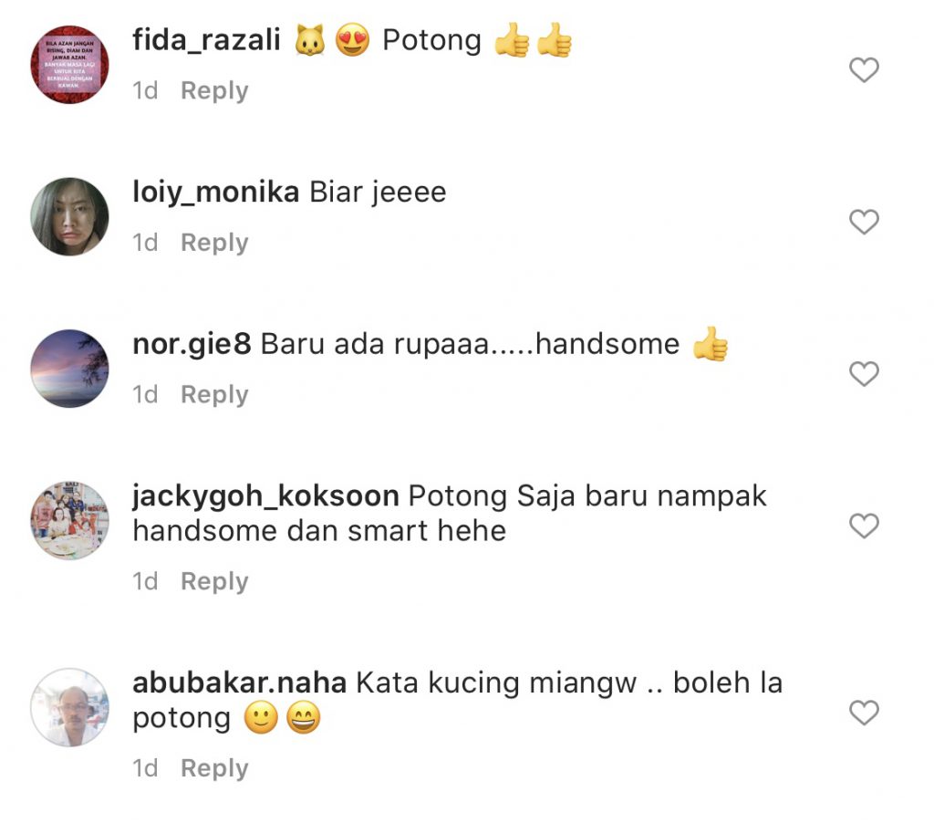Click Reply under nor.gie8's comment
Image resolution: width=934 pixels, height=823 pixels.
tap(214, 395)
